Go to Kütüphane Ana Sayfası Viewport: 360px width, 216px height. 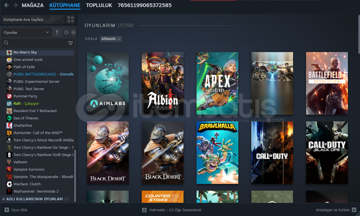pos(33,20)
